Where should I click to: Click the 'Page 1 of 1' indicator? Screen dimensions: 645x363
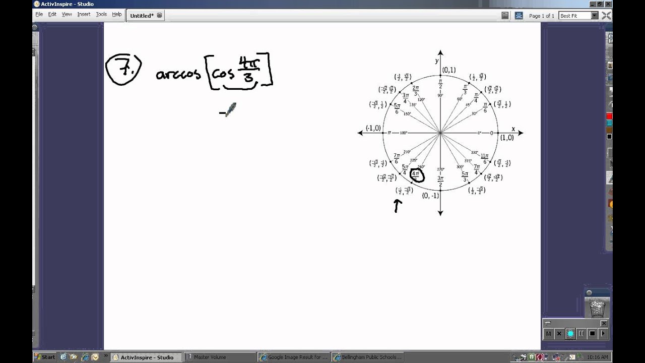pos(542,16)
